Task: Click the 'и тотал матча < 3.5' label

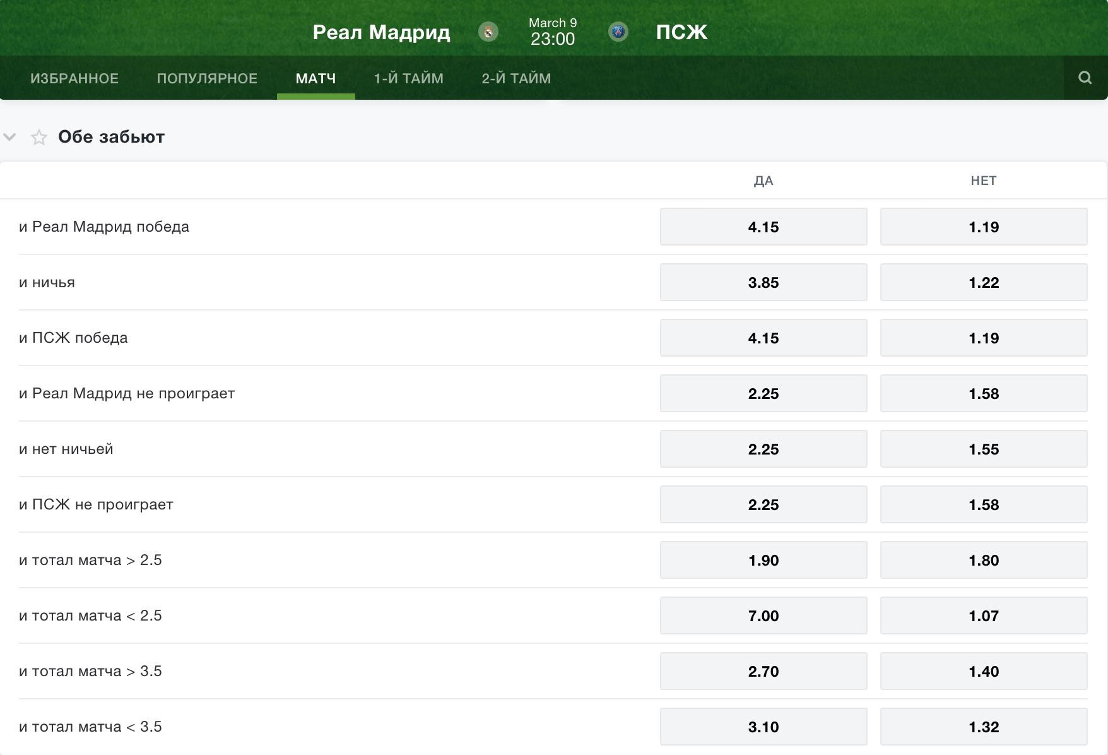Action: (x=90, y=727)
